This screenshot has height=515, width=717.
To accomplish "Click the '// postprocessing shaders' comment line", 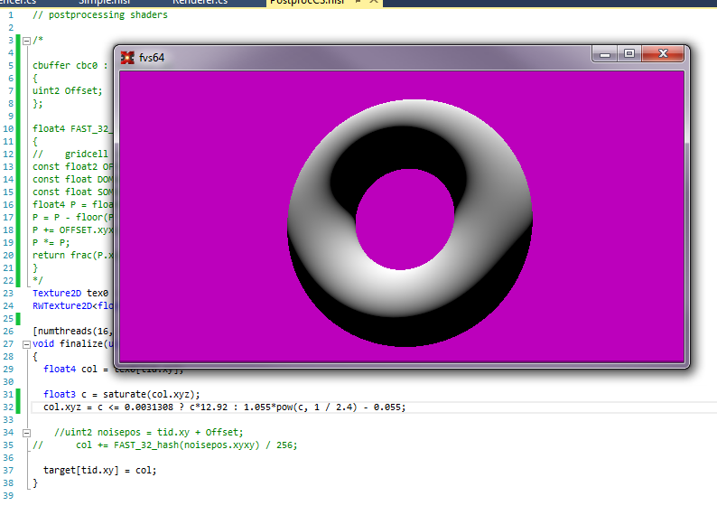I will click(99, 15).
